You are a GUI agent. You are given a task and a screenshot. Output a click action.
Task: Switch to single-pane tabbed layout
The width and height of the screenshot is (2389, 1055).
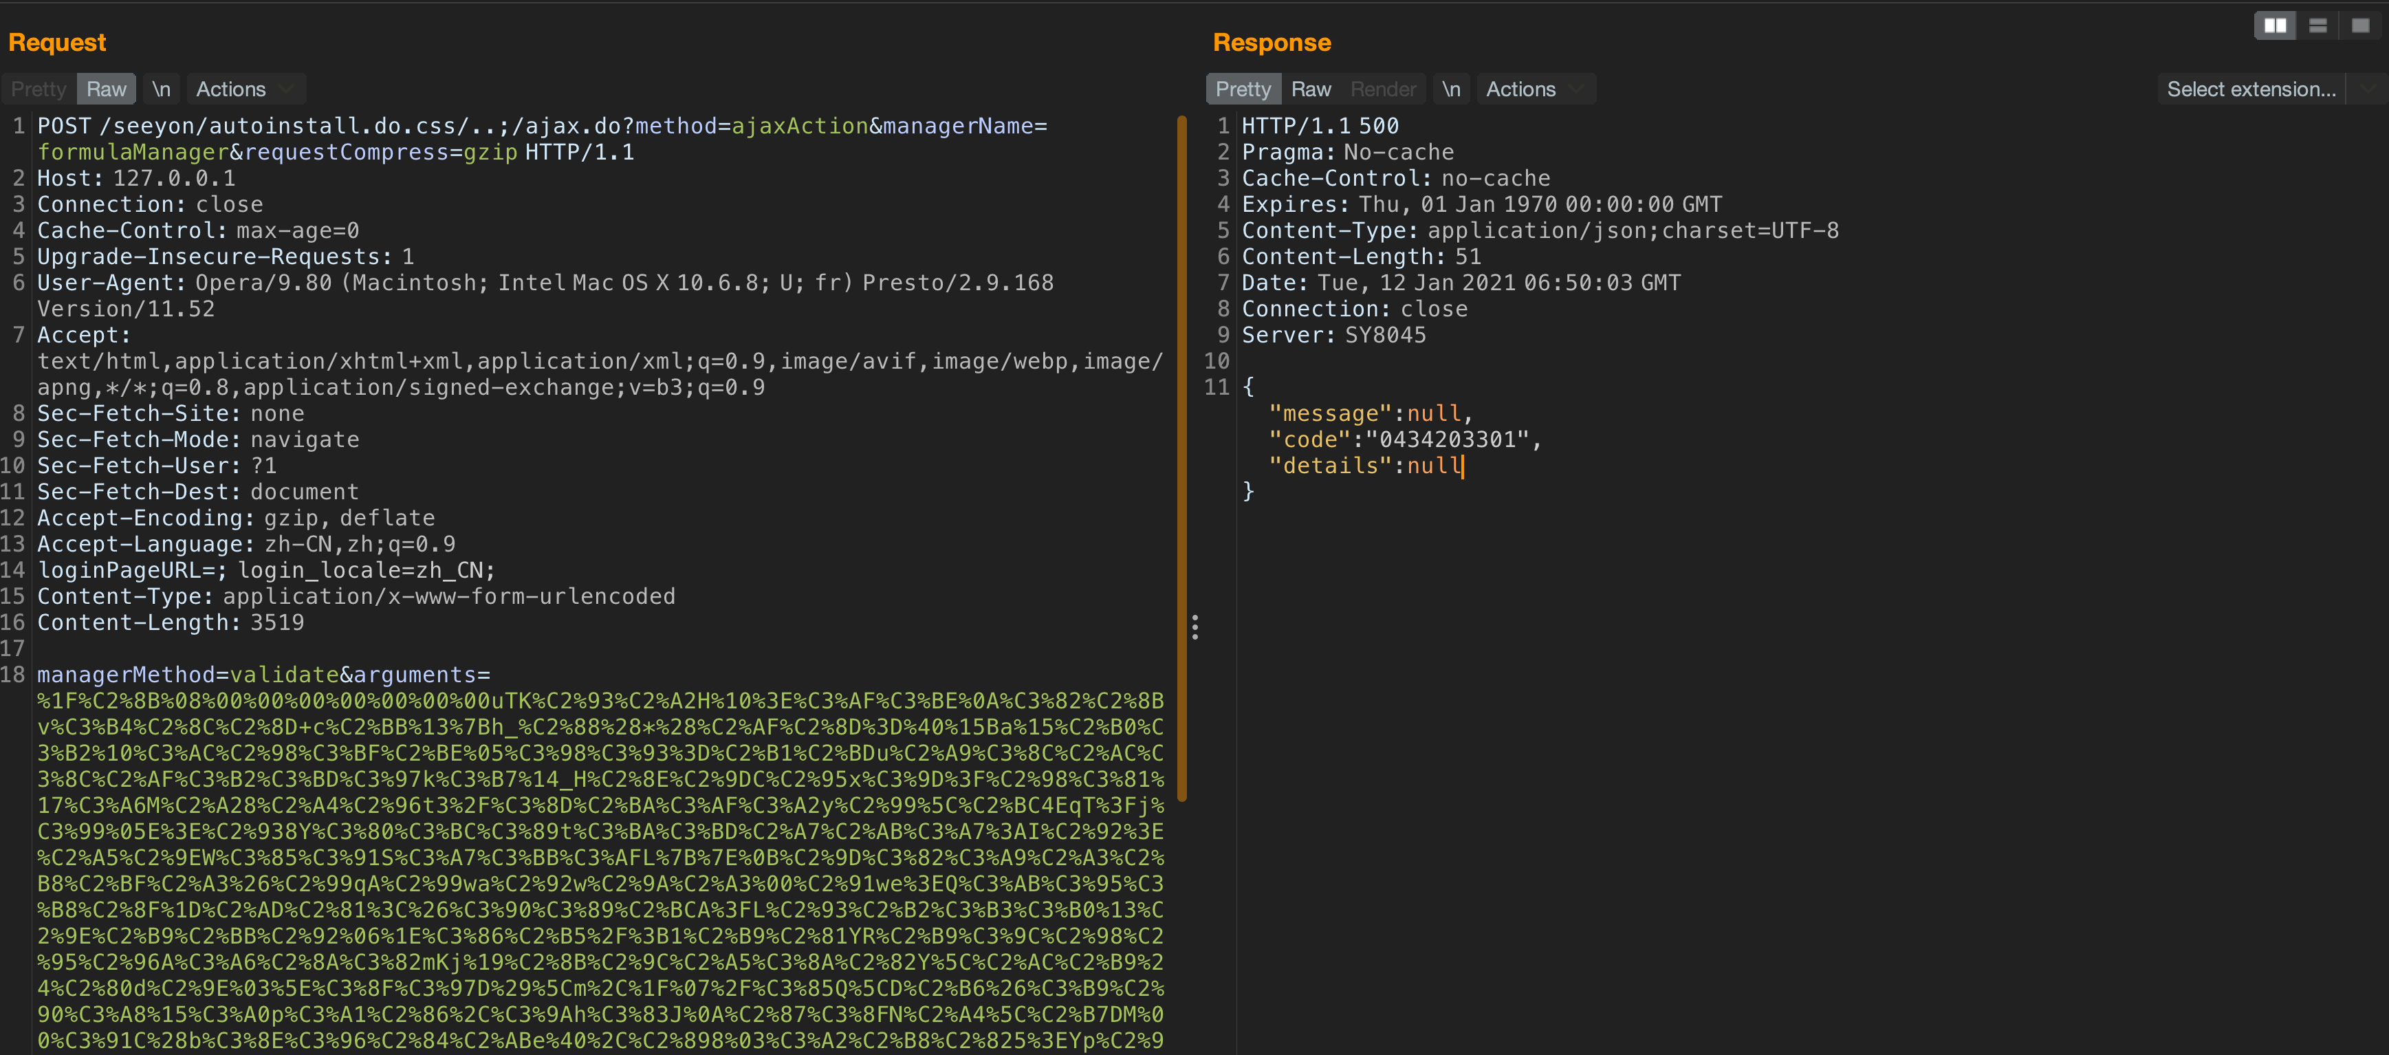pos(2359,26)
